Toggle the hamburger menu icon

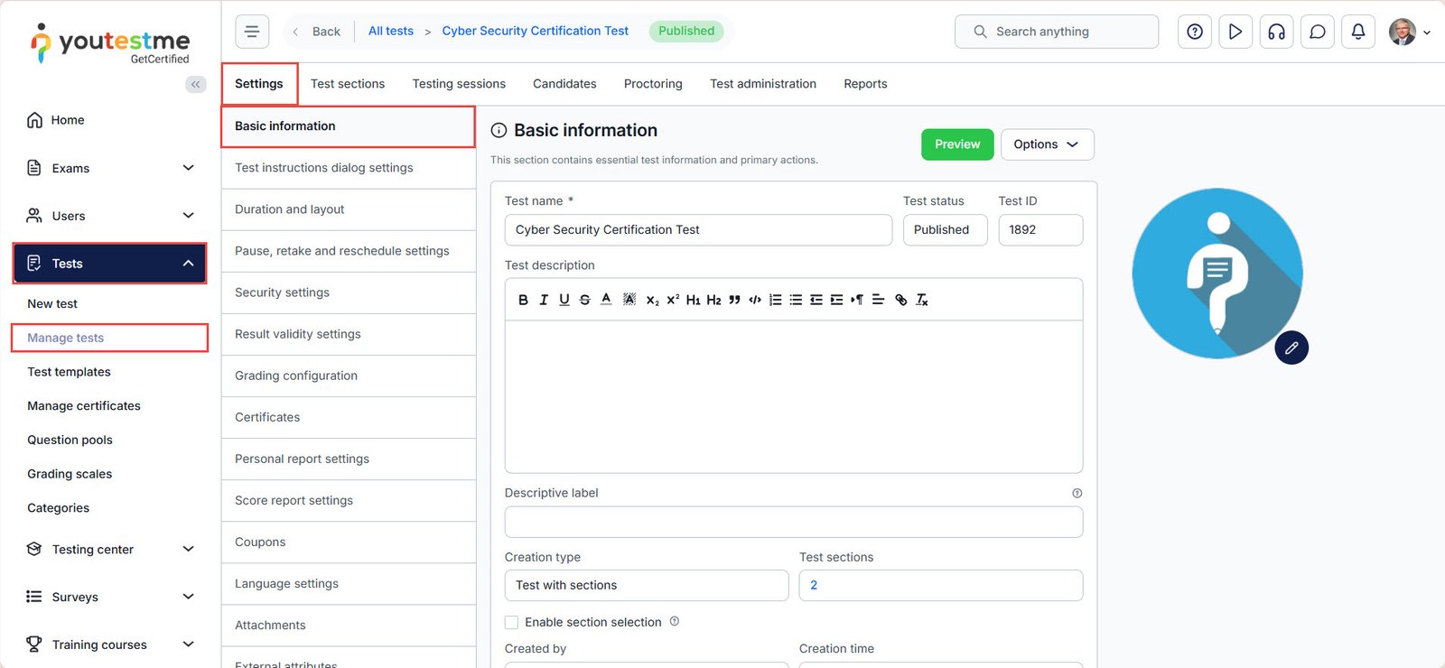(x=252, y=32)
